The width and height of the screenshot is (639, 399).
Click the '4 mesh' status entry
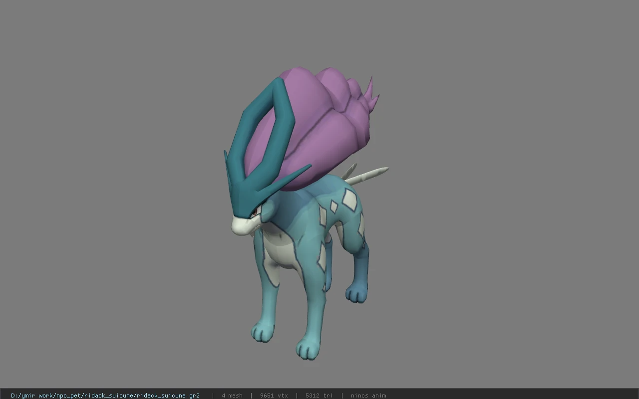(x=232, y=396)
